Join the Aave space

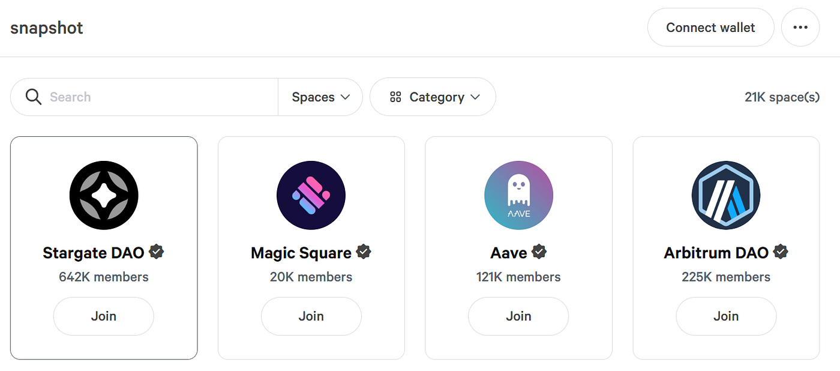click(x=518, y=316)
